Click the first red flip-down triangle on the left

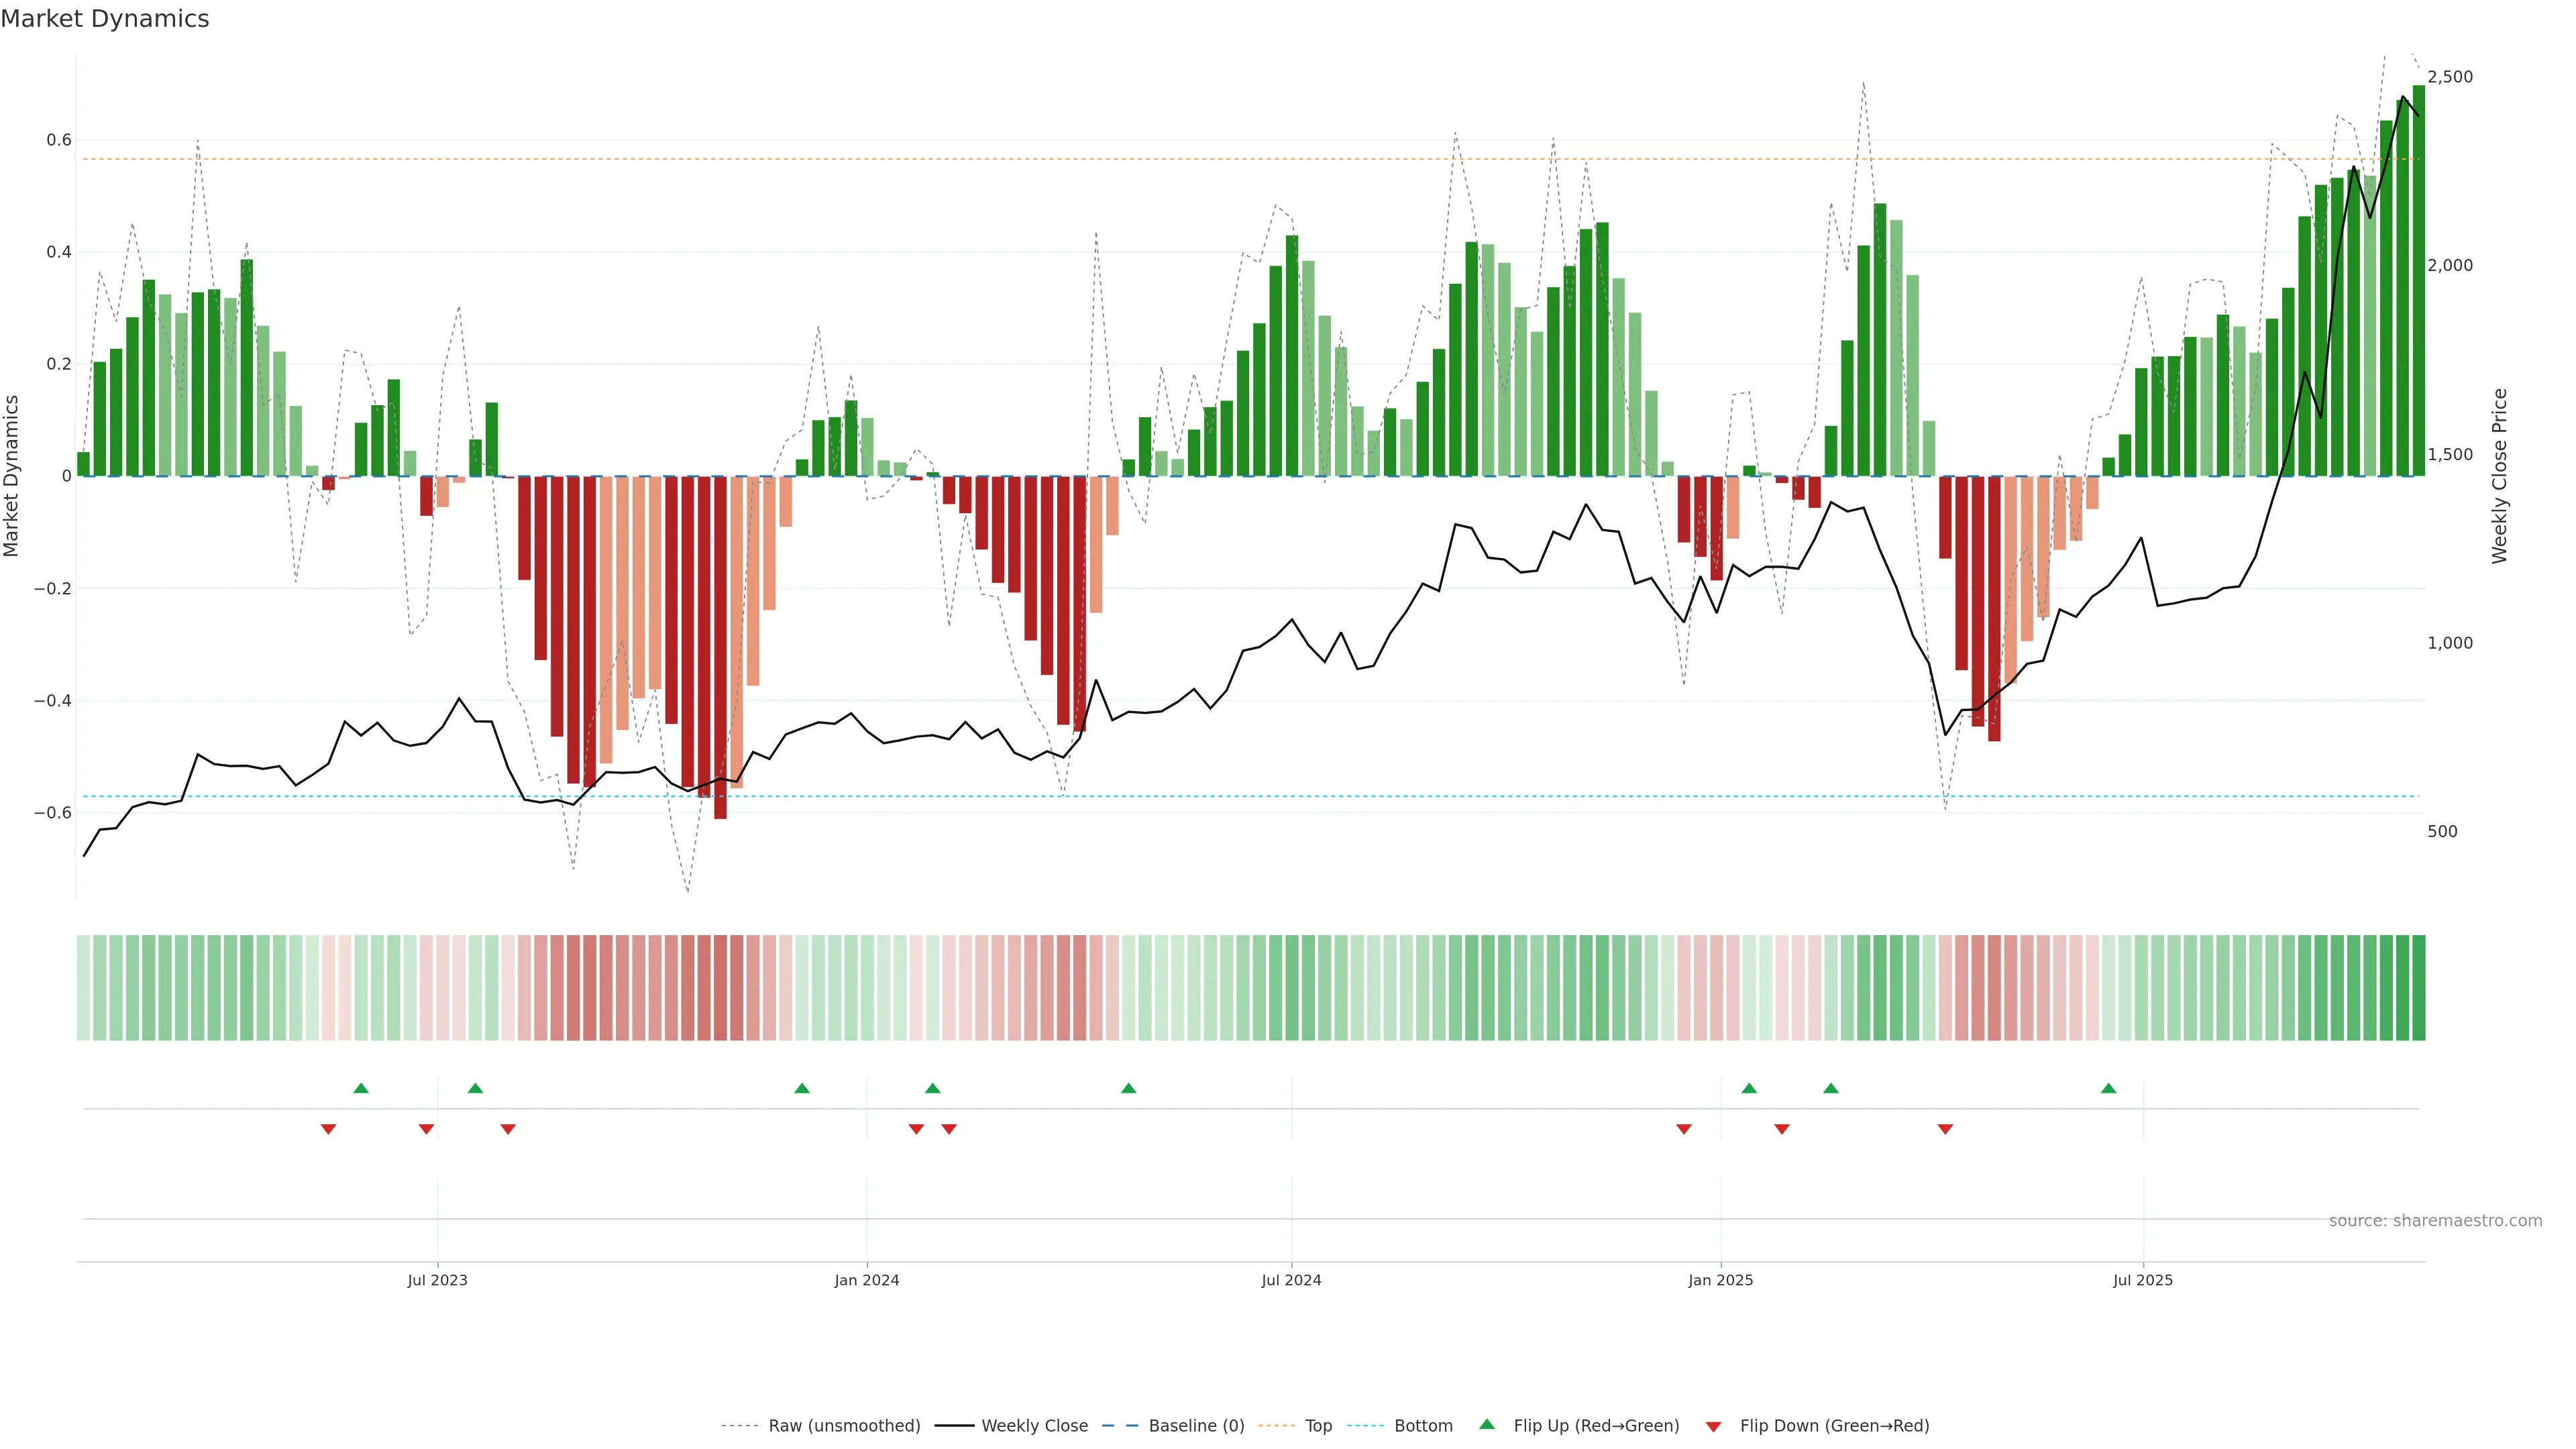pyautogui.click(x=328, y=1129)
